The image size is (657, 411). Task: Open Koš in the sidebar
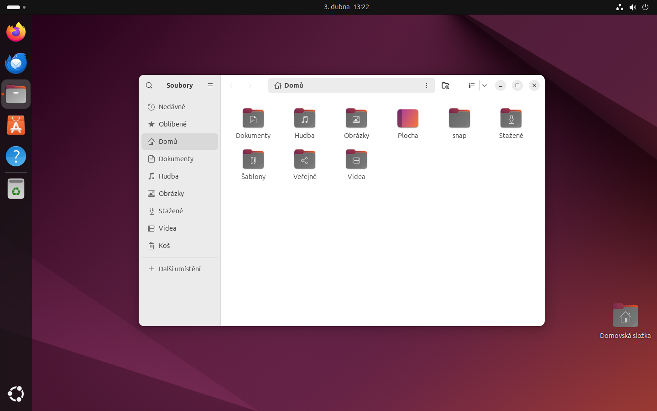164,246
